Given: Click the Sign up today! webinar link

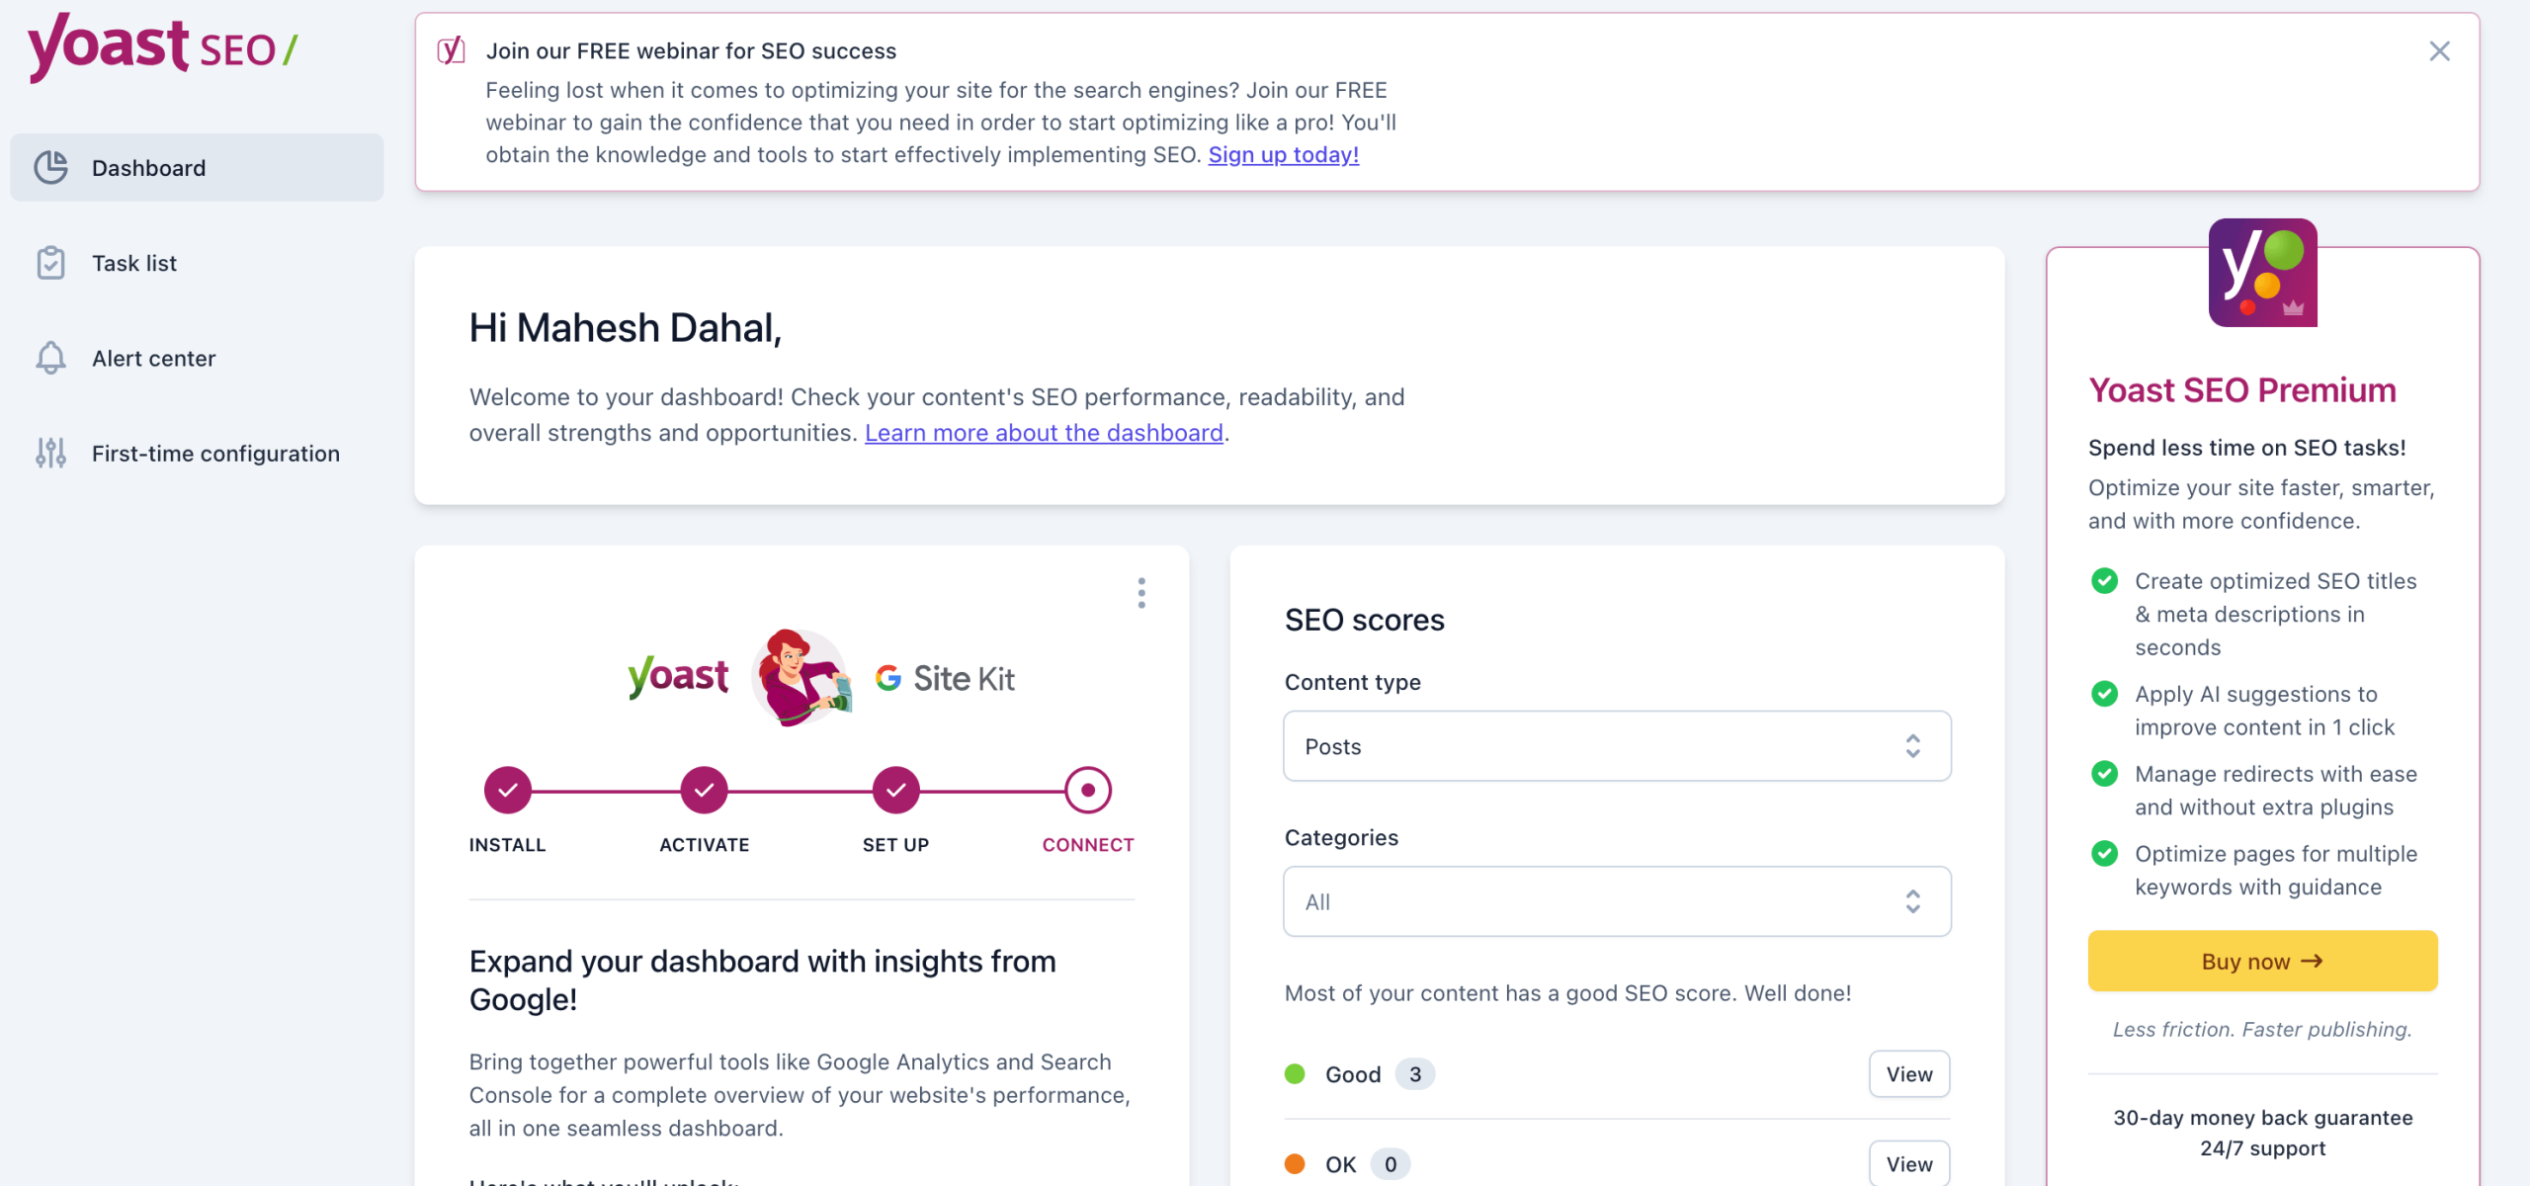Looking at the screenshot, I should click(1283, 154).
